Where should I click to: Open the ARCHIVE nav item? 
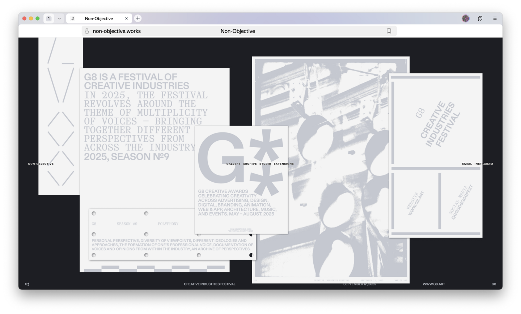pos(250,164)
